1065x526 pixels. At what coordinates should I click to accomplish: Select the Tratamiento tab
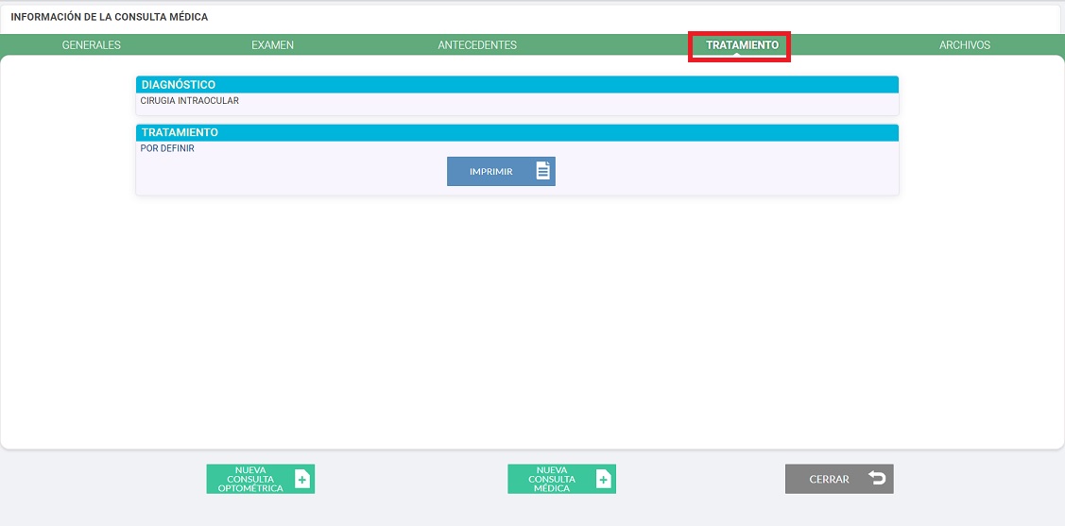742,45
